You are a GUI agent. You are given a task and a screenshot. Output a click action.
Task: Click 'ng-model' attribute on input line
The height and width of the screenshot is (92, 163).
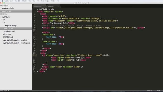click(x=67, y=67)
